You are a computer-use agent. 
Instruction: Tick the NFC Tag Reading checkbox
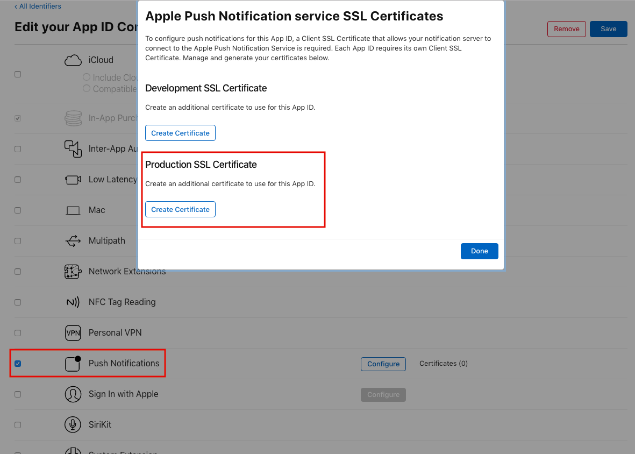pyautogui.click(x=18, y=302)
